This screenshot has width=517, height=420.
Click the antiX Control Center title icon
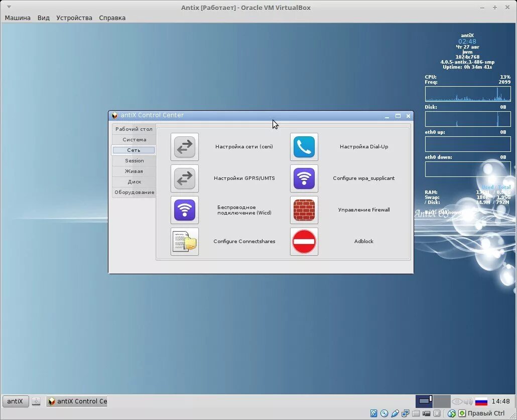(115, 115)
